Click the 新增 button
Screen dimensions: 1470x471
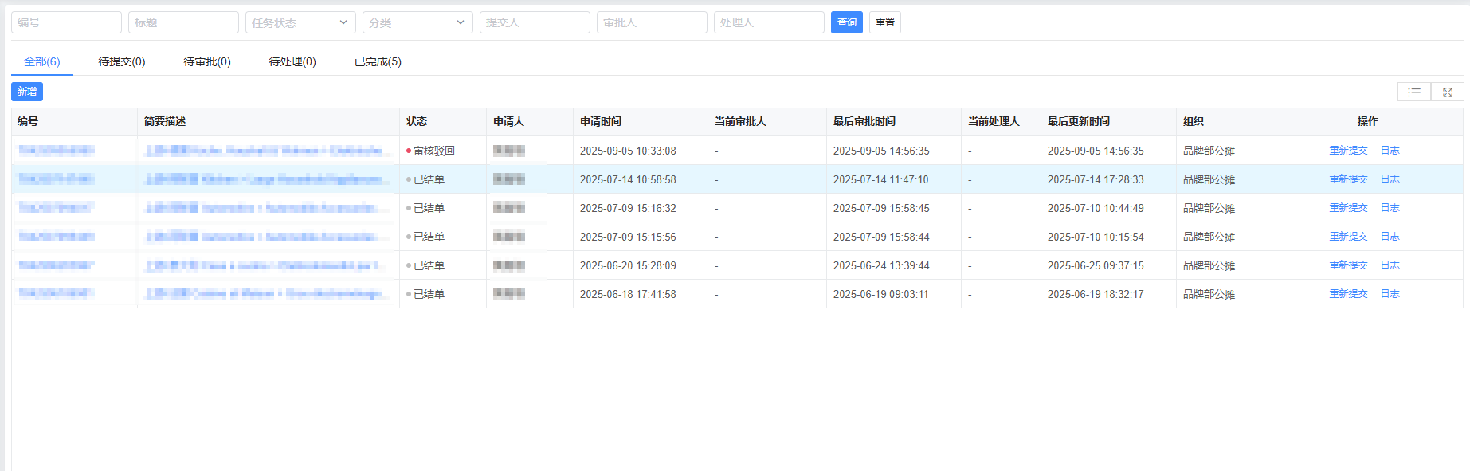pos(27,92)
